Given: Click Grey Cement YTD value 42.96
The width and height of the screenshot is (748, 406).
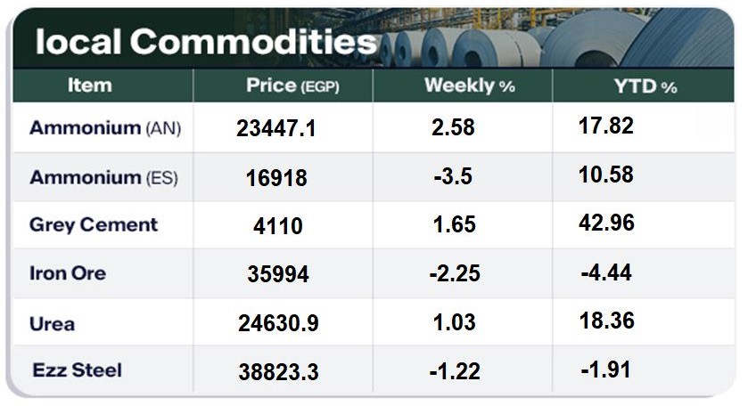Looking at the screenshot, I should 606,223.
